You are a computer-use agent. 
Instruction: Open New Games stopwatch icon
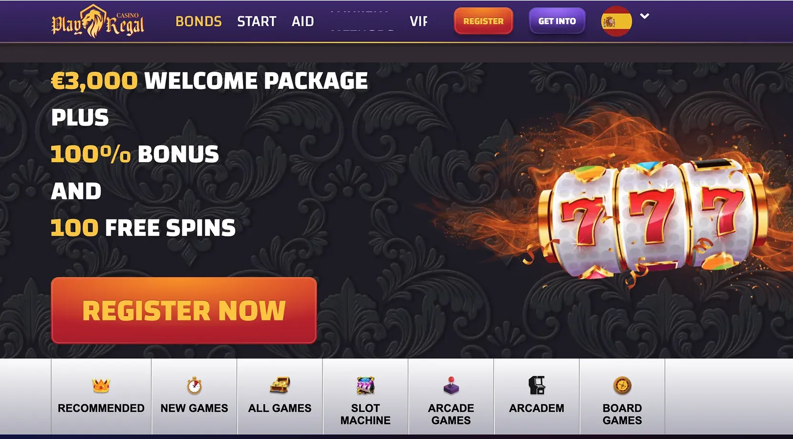(194, 385)
